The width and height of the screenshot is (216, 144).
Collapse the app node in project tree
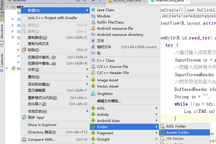tap(7, 7)
